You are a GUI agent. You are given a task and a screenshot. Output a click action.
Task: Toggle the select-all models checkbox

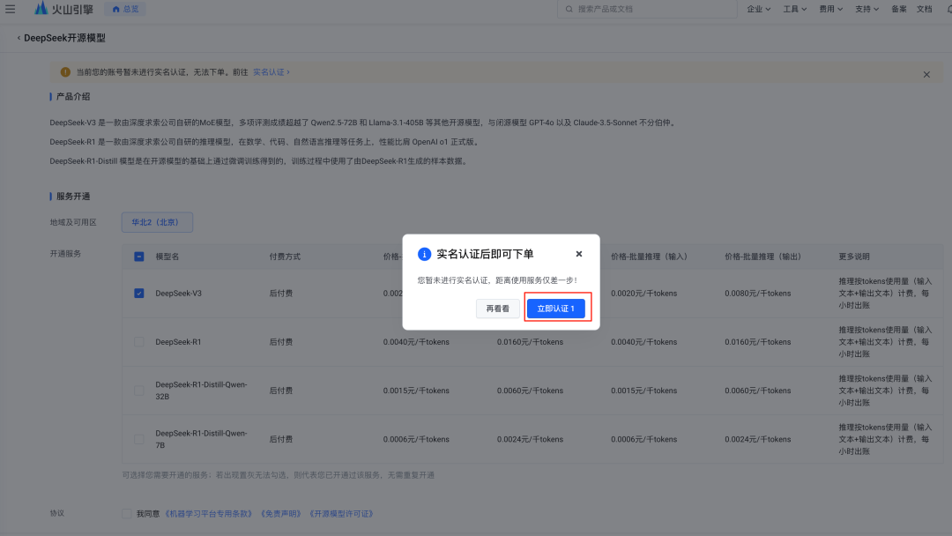(139, 257)
